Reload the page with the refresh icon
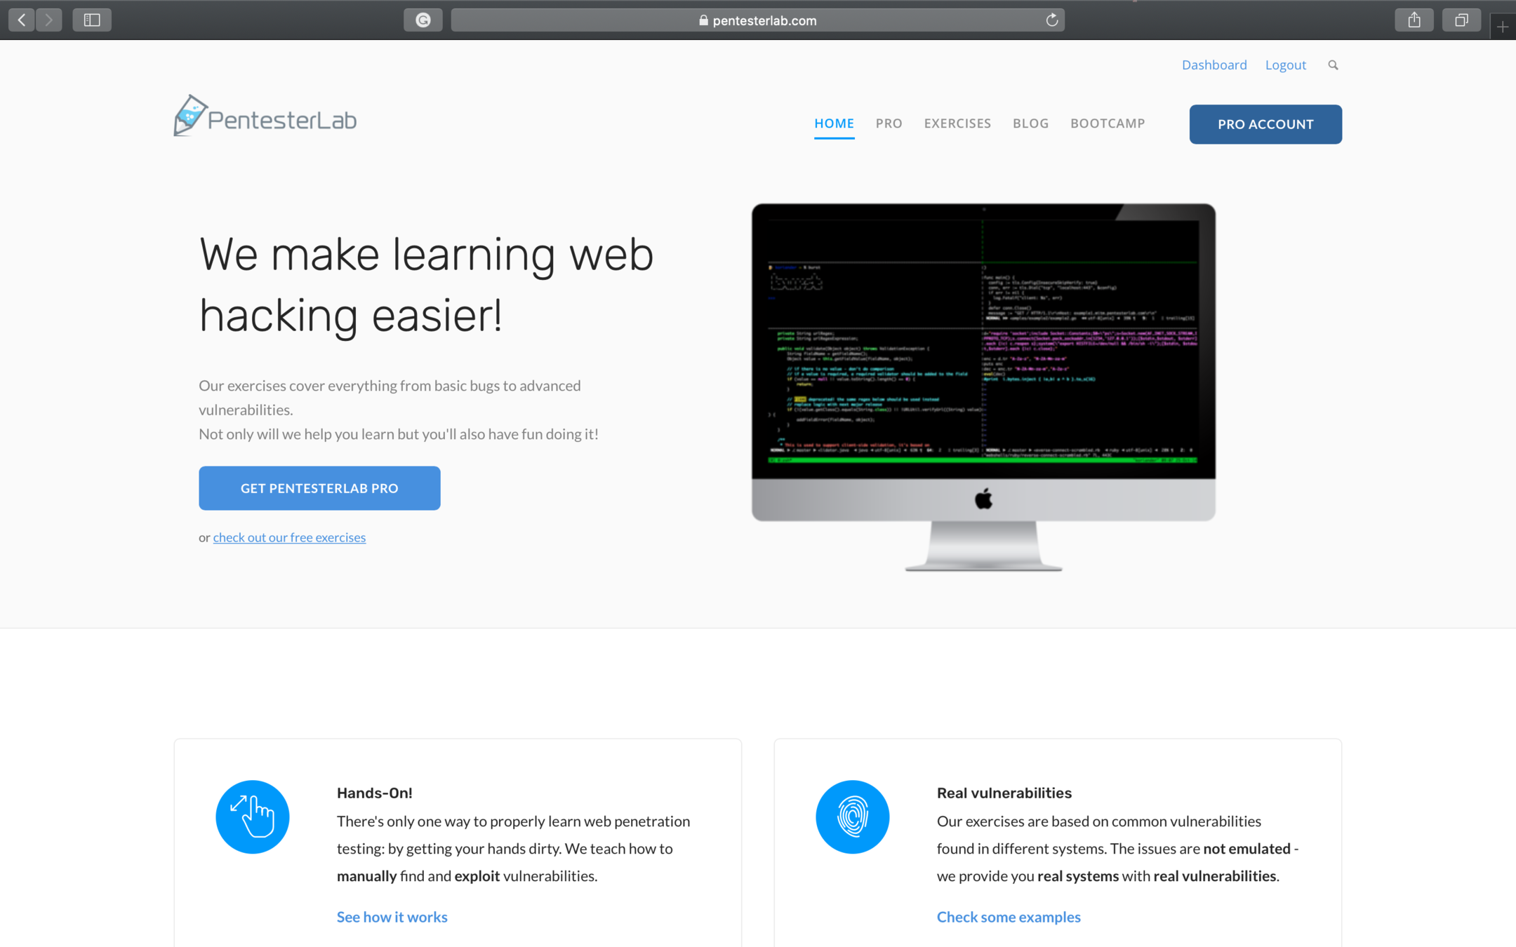Image resolution: width=1516 pixels, height=947 pixels. (1051, 20)
